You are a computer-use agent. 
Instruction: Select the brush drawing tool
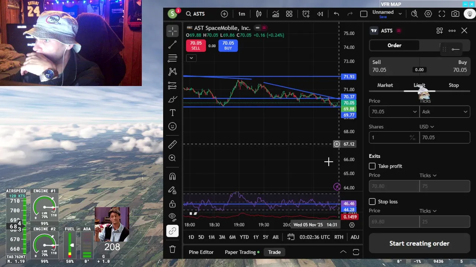point(172,99)
